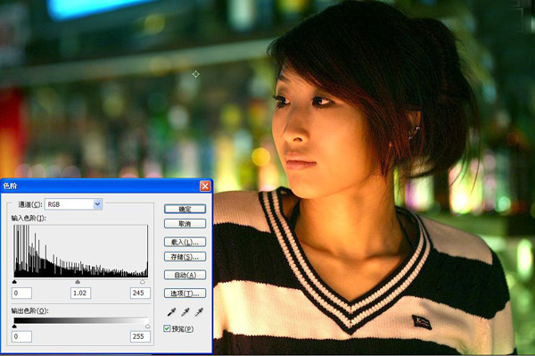This screenshot has height=356, width=535.
Task: Click the 自动(A) button
Action: click(x=185, y=275)
